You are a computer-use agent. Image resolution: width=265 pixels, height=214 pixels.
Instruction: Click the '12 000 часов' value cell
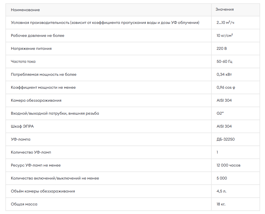click(x=235, y=165)
